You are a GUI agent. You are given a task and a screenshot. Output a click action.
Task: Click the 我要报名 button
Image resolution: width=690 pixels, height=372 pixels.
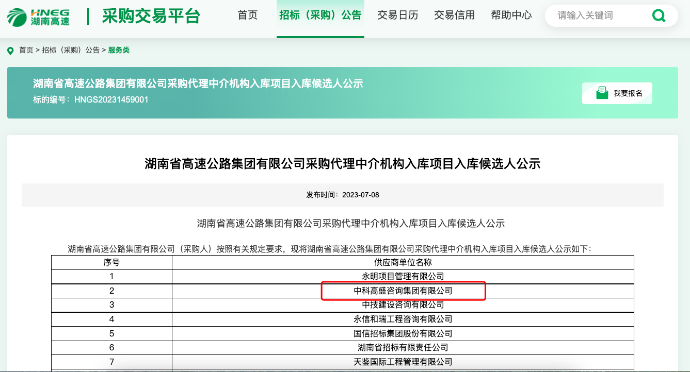pyautogui.click(x=617, y=93)
